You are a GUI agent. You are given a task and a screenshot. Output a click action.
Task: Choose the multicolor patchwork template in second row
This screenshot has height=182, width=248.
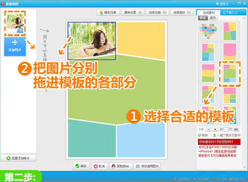208,52
